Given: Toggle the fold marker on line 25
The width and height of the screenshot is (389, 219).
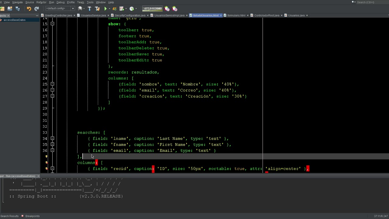Looking at the screenshot, I should 52,84.
